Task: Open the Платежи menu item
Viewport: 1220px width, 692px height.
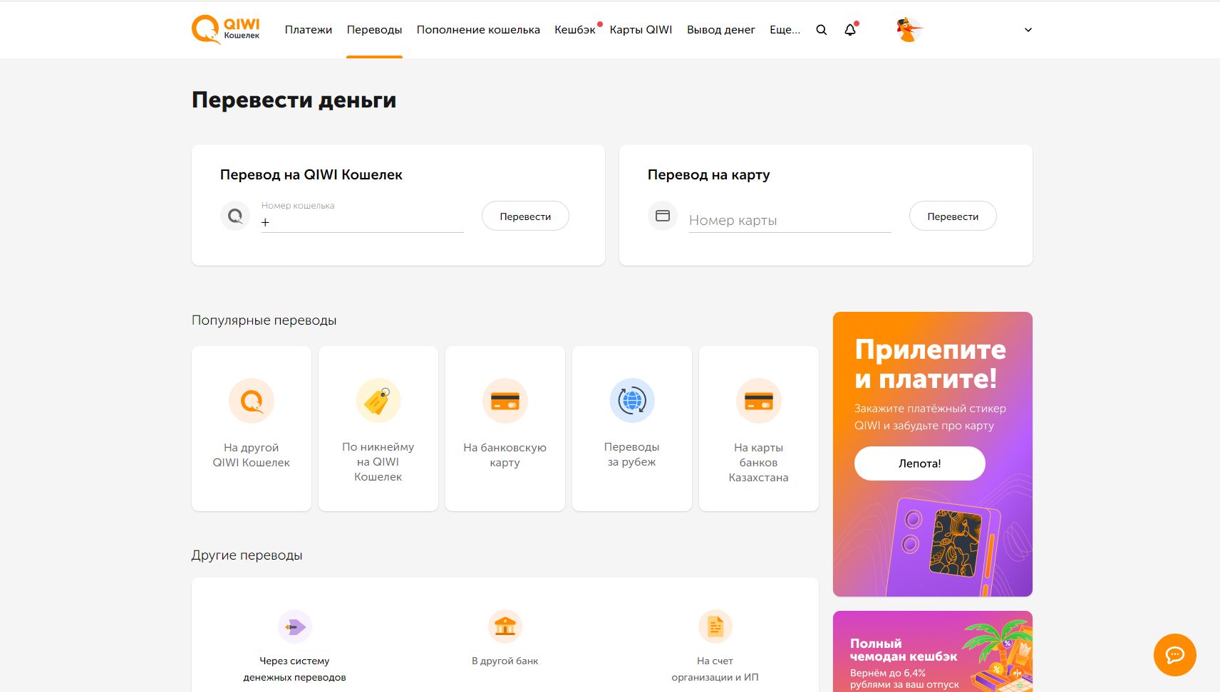Action: click(309, 30)
